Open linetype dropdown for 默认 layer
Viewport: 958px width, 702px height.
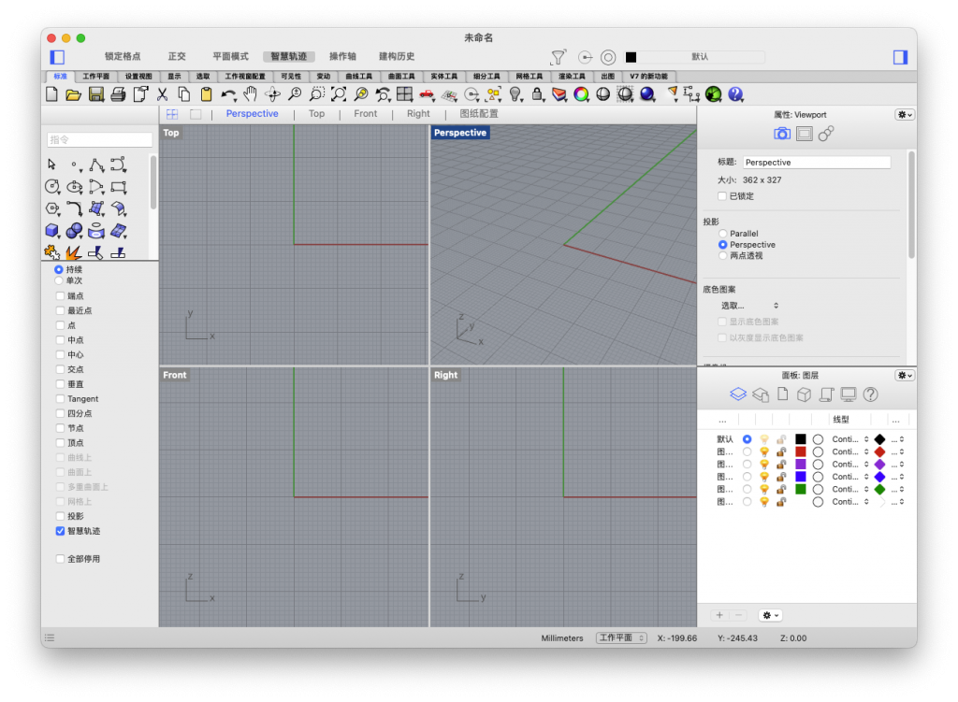[x=850, y=439]
